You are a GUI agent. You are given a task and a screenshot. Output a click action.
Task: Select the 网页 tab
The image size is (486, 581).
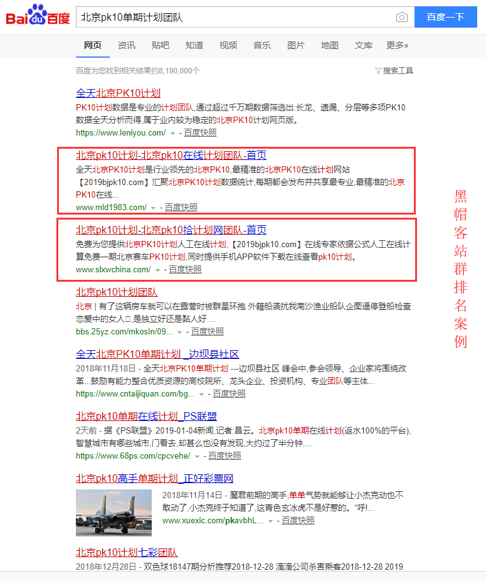coord(93,45)
